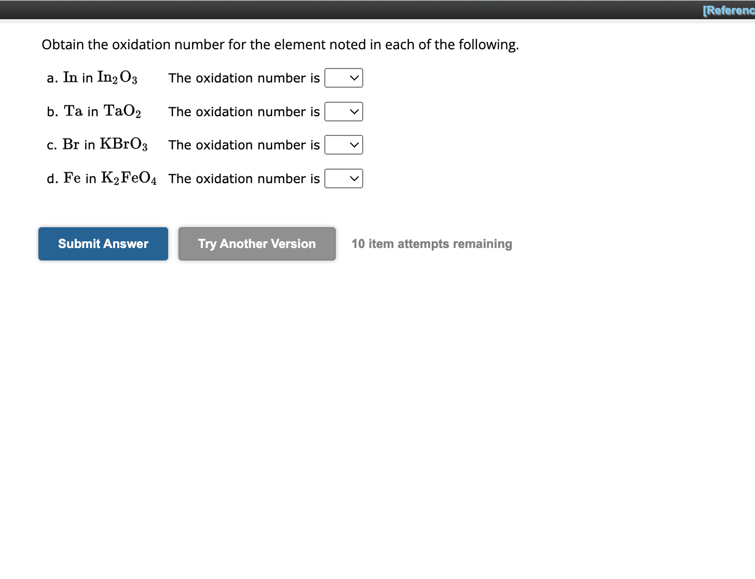Click the formula In2O3 in part a
The width and height of the screenshot is (755, 579).
(x=116, y=77)
